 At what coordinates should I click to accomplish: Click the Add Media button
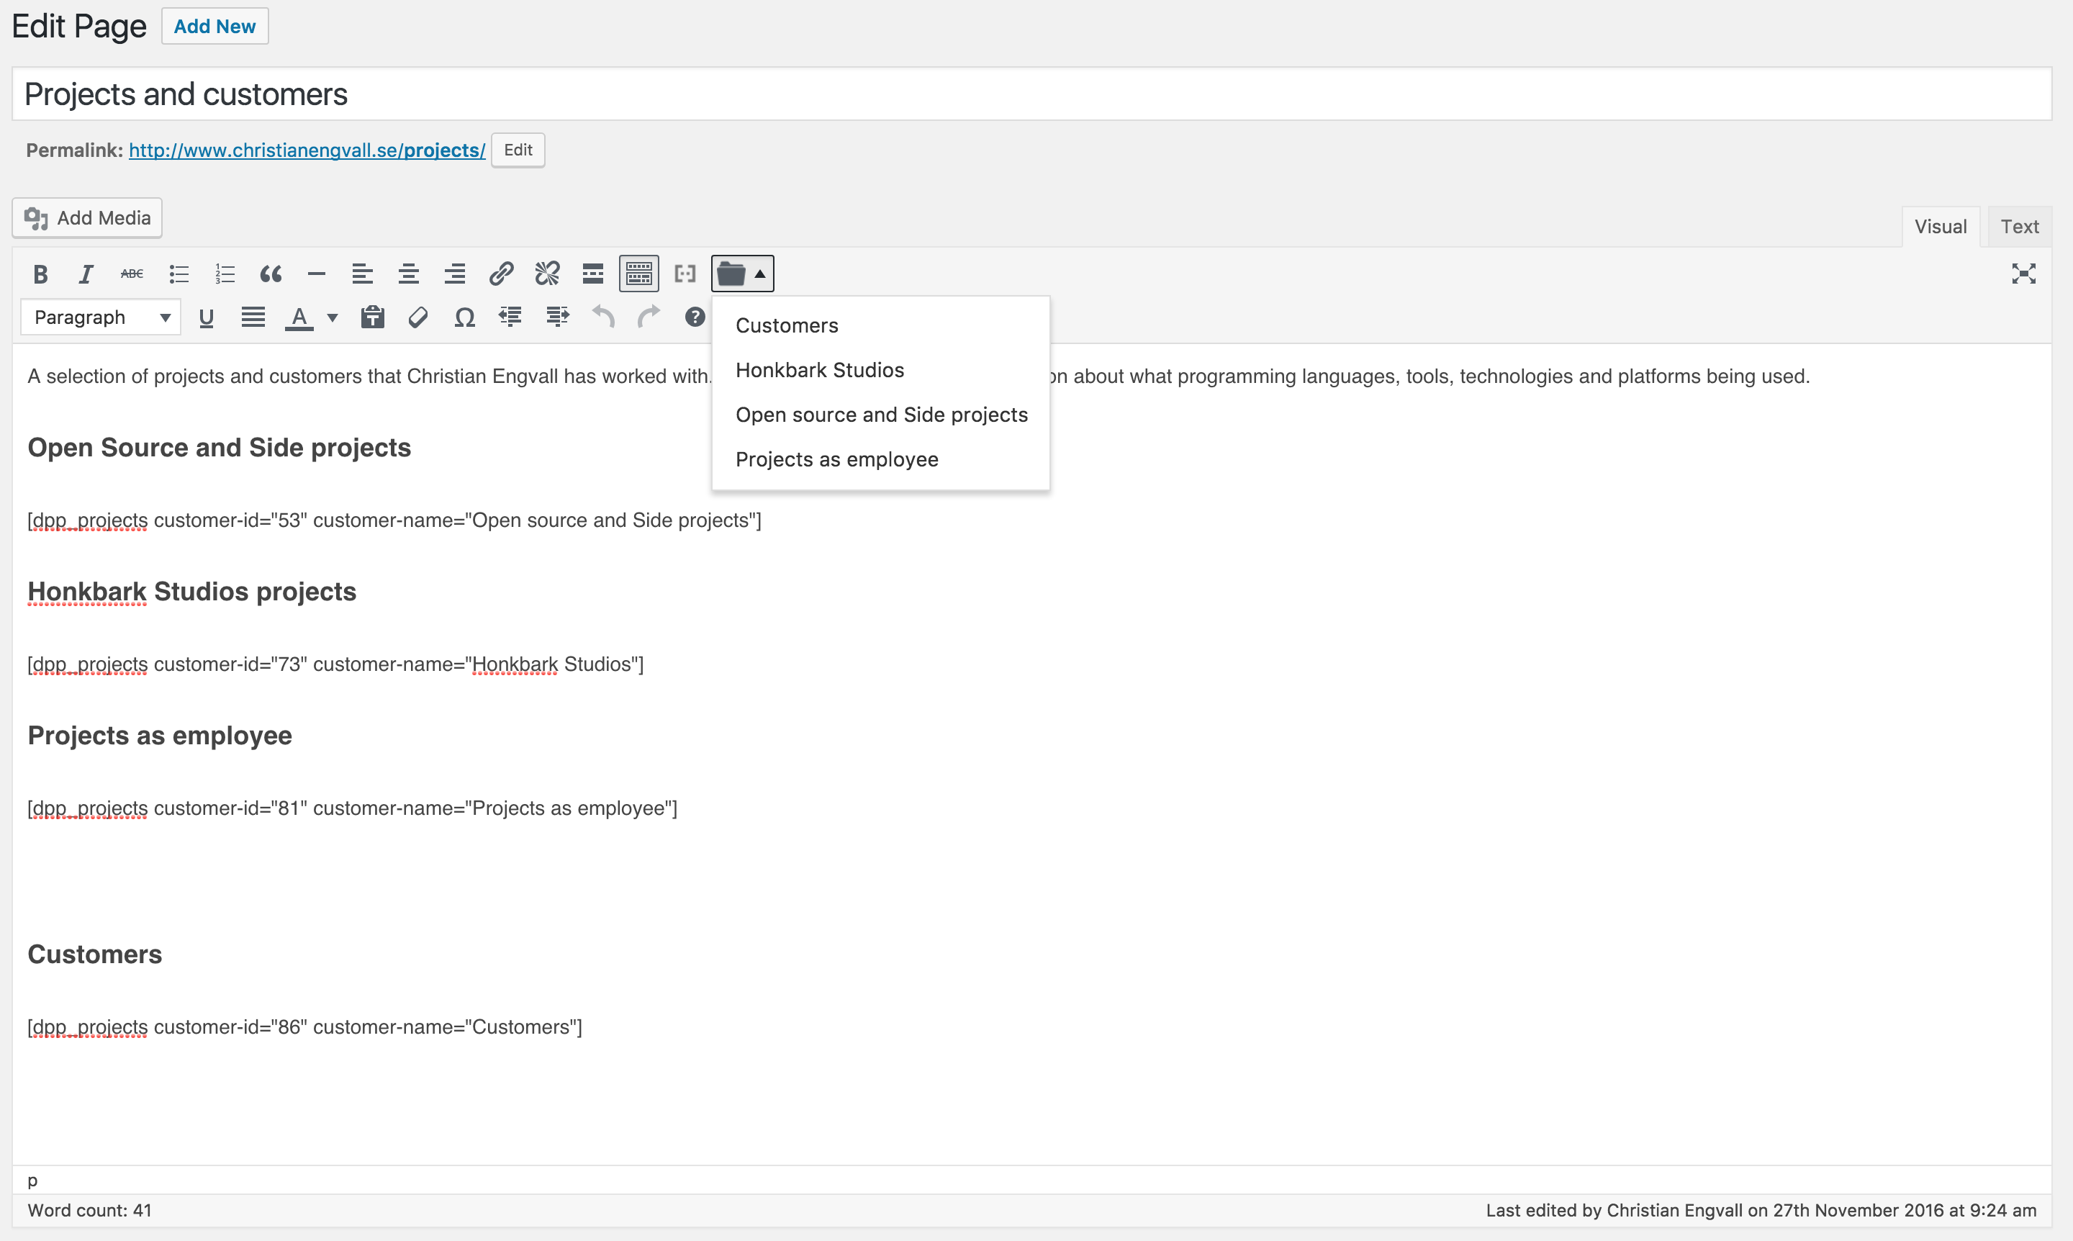pos(87,218)
